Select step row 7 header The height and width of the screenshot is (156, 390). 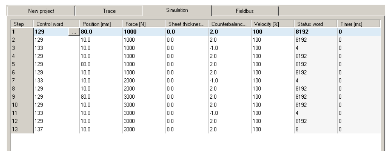click(x=22, y=80)
